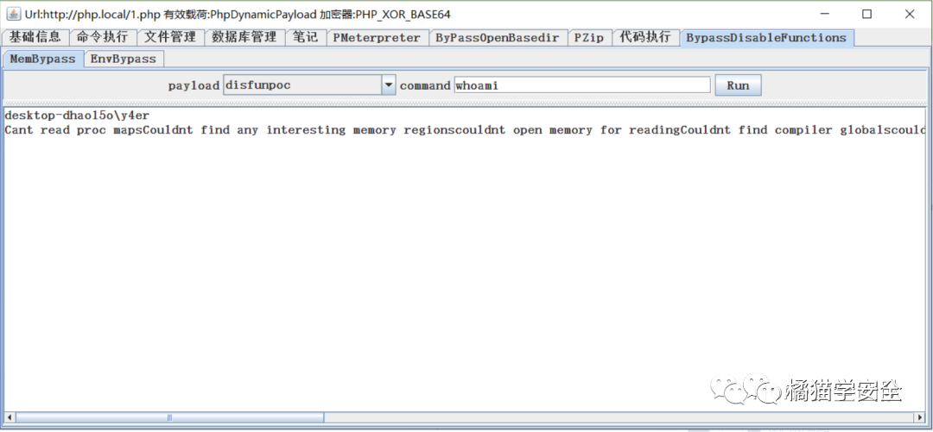
Task: Open the PMeterpreter tab
Action: (x=377, y=37)
